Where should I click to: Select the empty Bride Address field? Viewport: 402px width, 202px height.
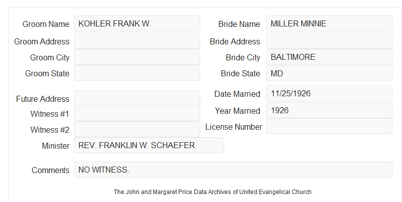tap(329, 41)
